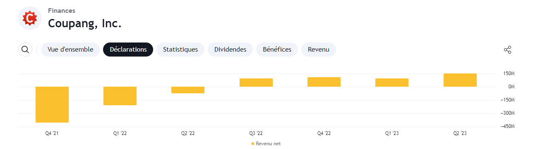Click the Q4 '21 negative bar

[52, 104]
